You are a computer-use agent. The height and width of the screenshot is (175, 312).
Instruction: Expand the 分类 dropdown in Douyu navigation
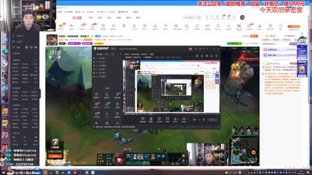pos(109,17)
